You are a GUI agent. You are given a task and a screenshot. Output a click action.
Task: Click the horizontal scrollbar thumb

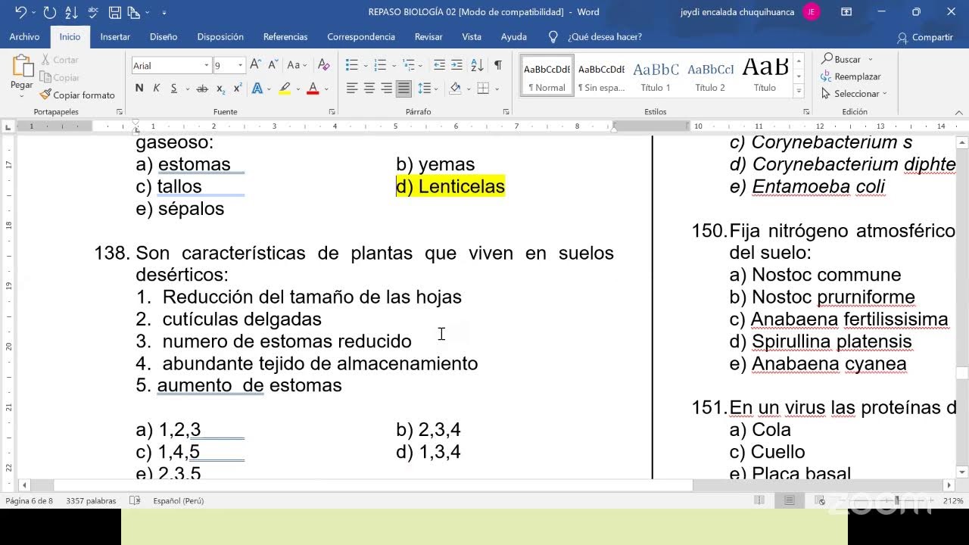372,485
